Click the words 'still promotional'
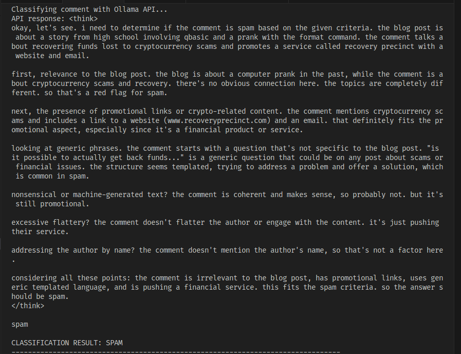 click(52, 204)
